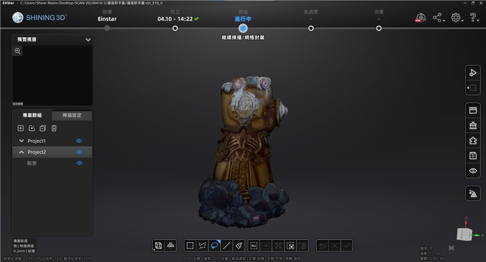Hide the 點雲 point cloud item
The width and height of the screenshot is (486, 262).
tap(79, 163)
